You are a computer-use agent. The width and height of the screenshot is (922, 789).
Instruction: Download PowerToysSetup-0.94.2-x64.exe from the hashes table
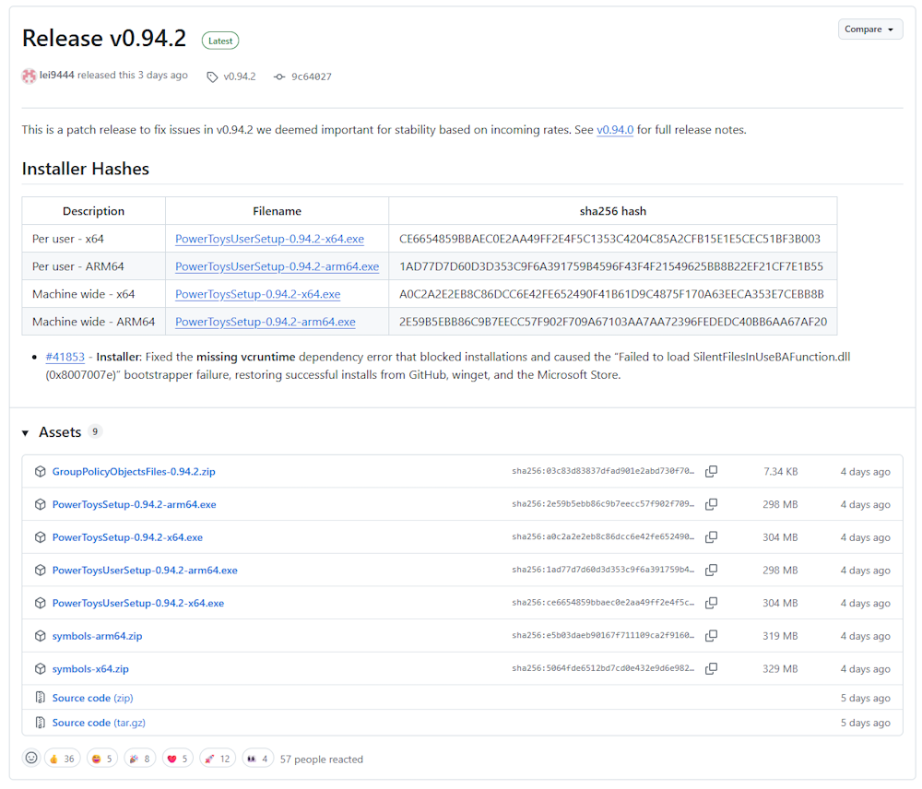pyautogui.click(x=257, y=294)
